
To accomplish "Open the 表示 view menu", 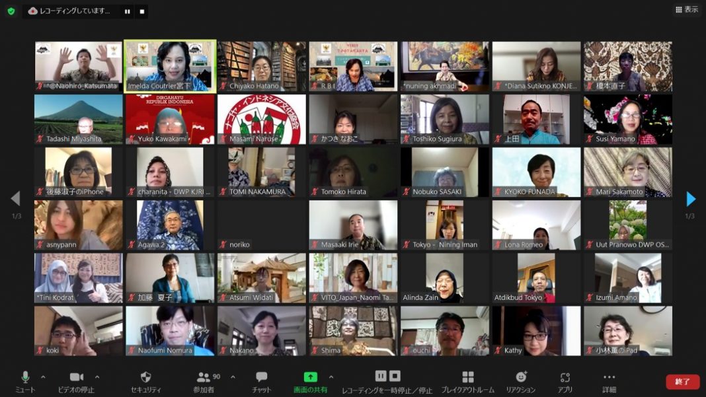I will 687,10.
